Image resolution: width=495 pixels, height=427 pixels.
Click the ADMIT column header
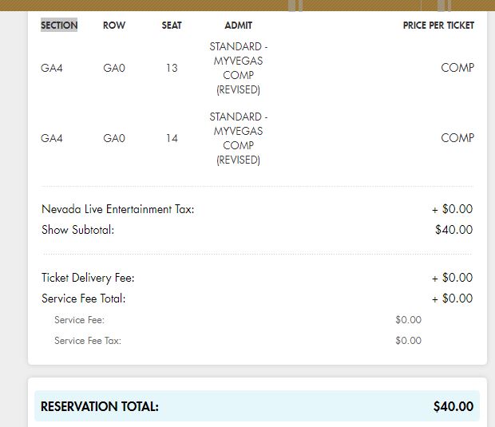click(x=238, y=26)
